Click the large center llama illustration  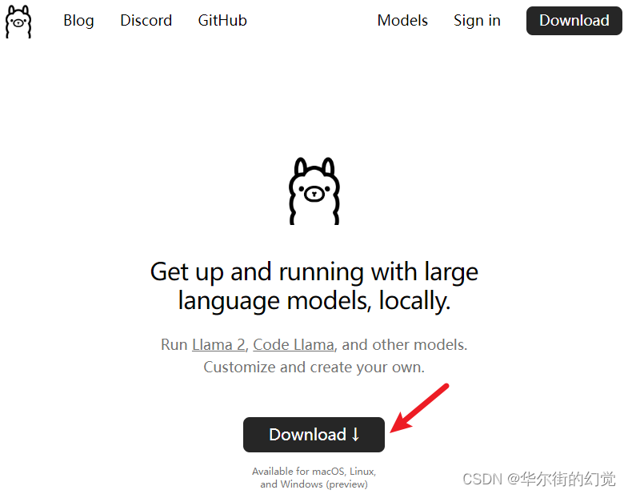click(x=314, y=191)
